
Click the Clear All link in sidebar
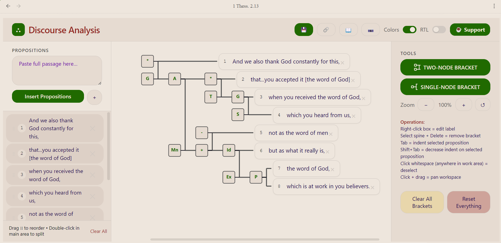coord(98,231)
